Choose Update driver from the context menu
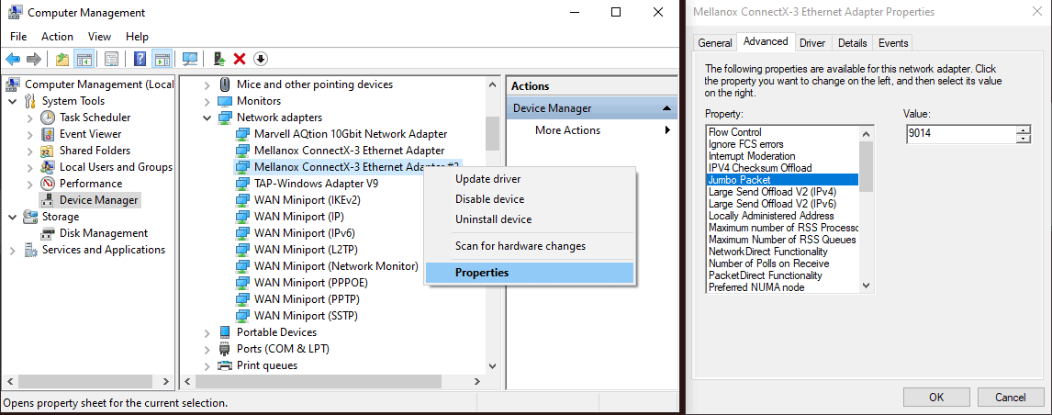Viewport: 1052px width, 415px height. pos(530,179)
